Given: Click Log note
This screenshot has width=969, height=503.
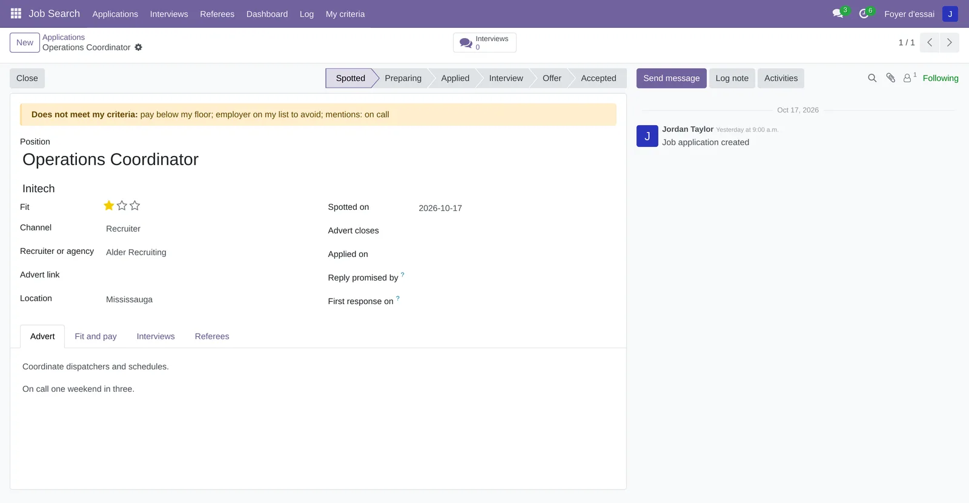Looking at the screenshot, I should click(732, 78).
